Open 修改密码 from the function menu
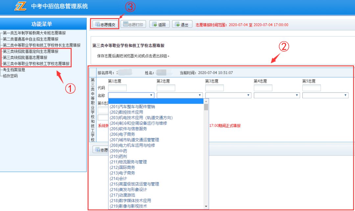The height and width of the screenshot is (211, 355). pyautogui.click(x=10, y=76)
